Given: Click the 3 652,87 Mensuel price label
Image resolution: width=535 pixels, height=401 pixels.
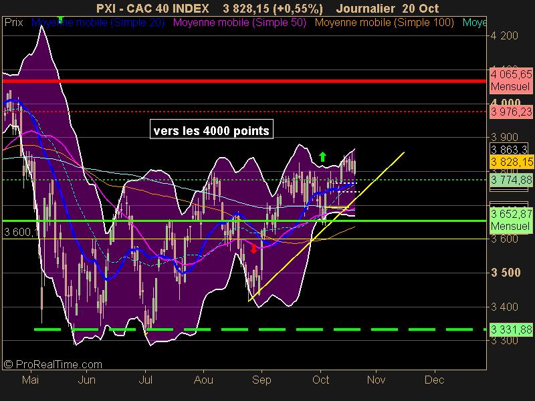Looking at the screenshot, I should click(x=511, y=220).
